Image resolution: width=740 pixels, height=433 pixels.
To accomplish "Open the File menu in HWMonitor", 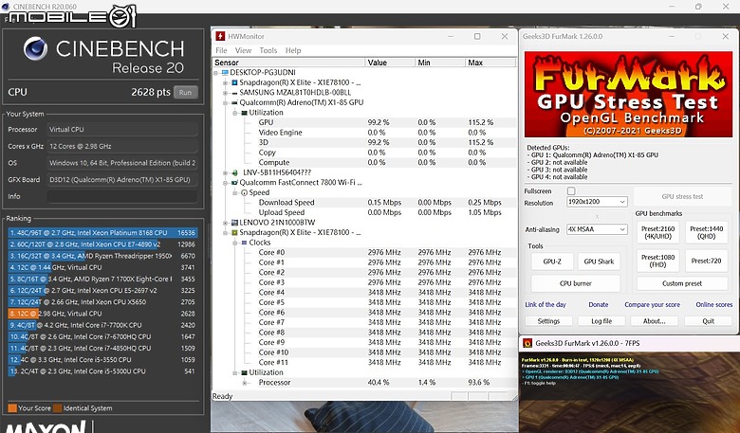I will point(221,50).
